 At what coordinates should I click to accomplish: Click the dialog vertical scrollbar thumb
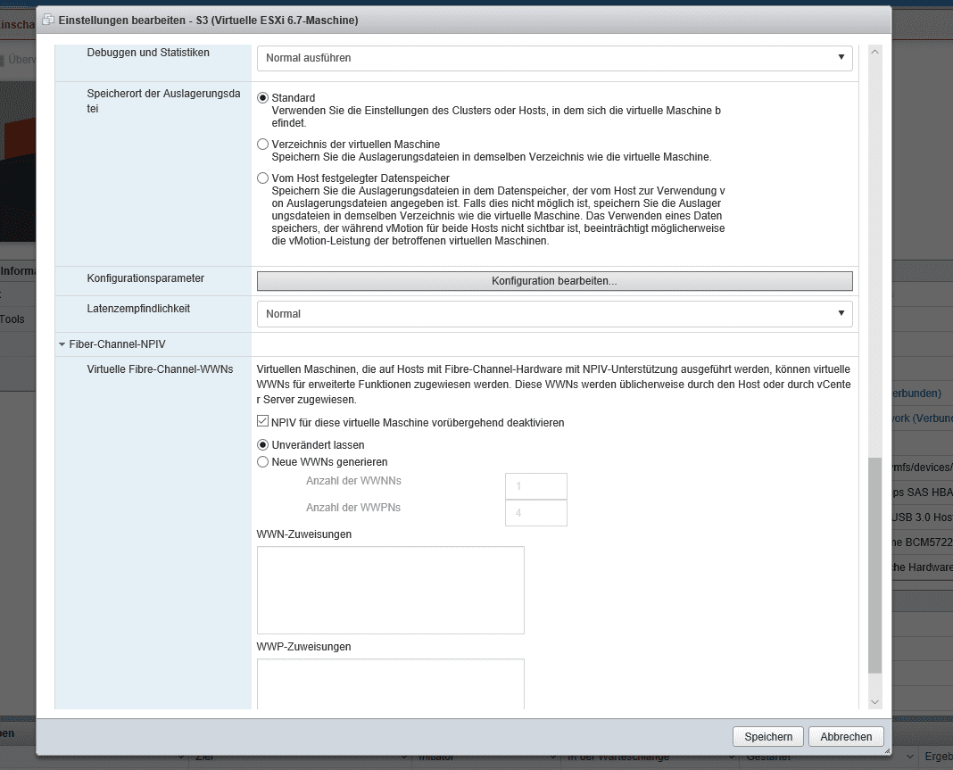click(x=874, y=566)
